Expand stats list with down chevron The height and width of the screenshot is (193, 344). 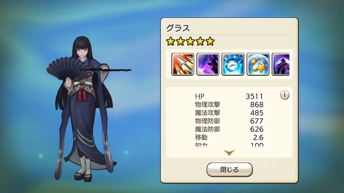229,153
